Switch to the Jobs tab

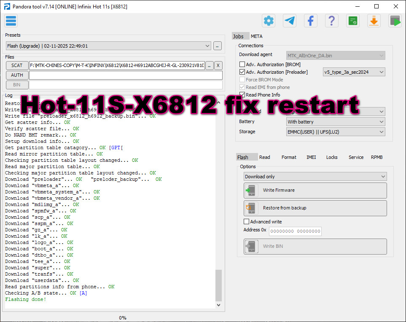240,36
